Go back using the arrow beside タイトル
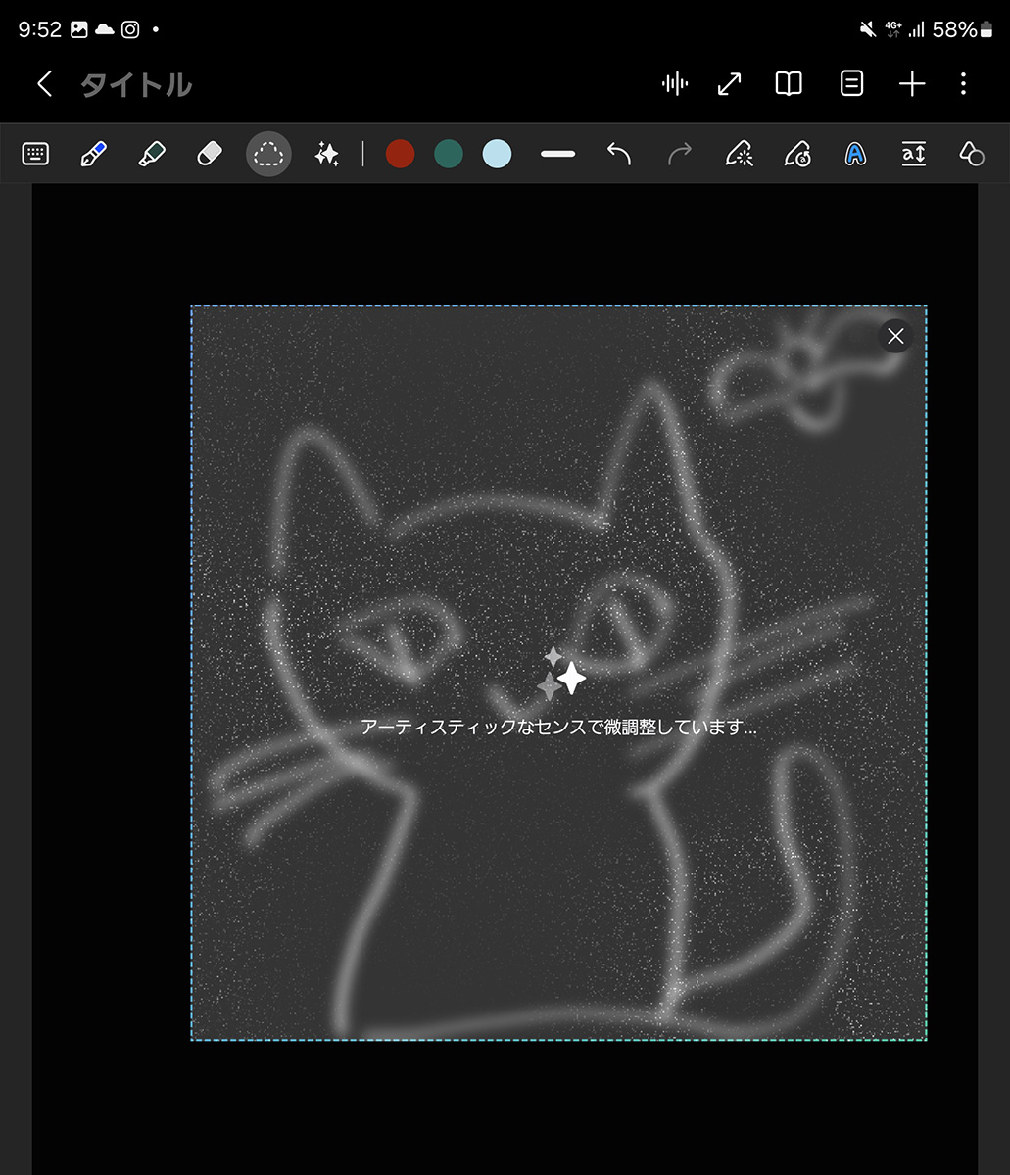The height and width of the screenshot is (1175, 1010). (x=44, y=84)
